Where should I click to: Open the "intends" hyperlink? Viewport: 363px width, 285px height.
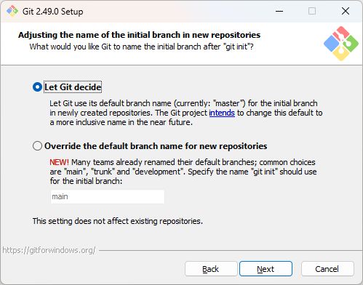222,113
